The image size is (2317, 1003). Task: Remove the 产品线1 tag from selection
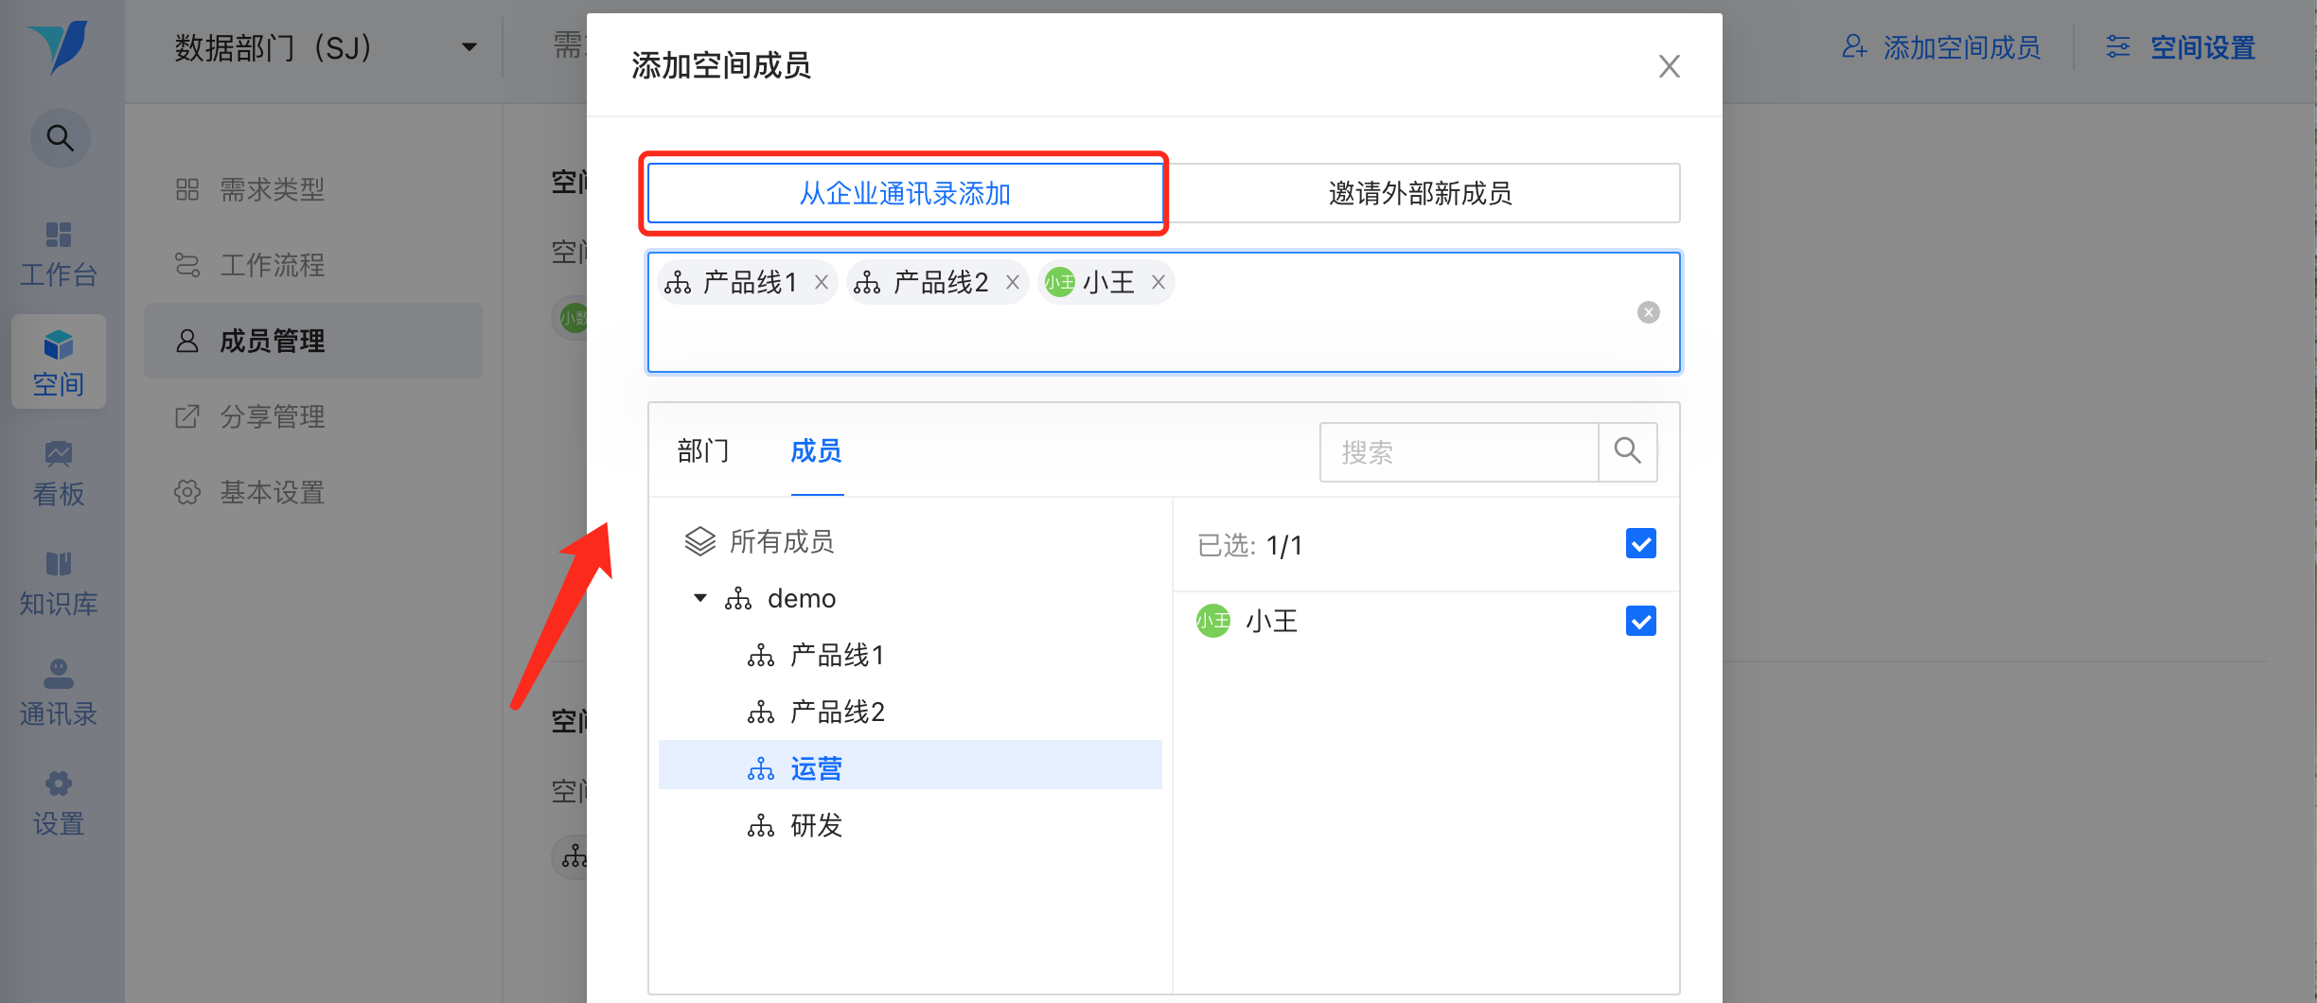pyautogui.click(x=822, y=282)
